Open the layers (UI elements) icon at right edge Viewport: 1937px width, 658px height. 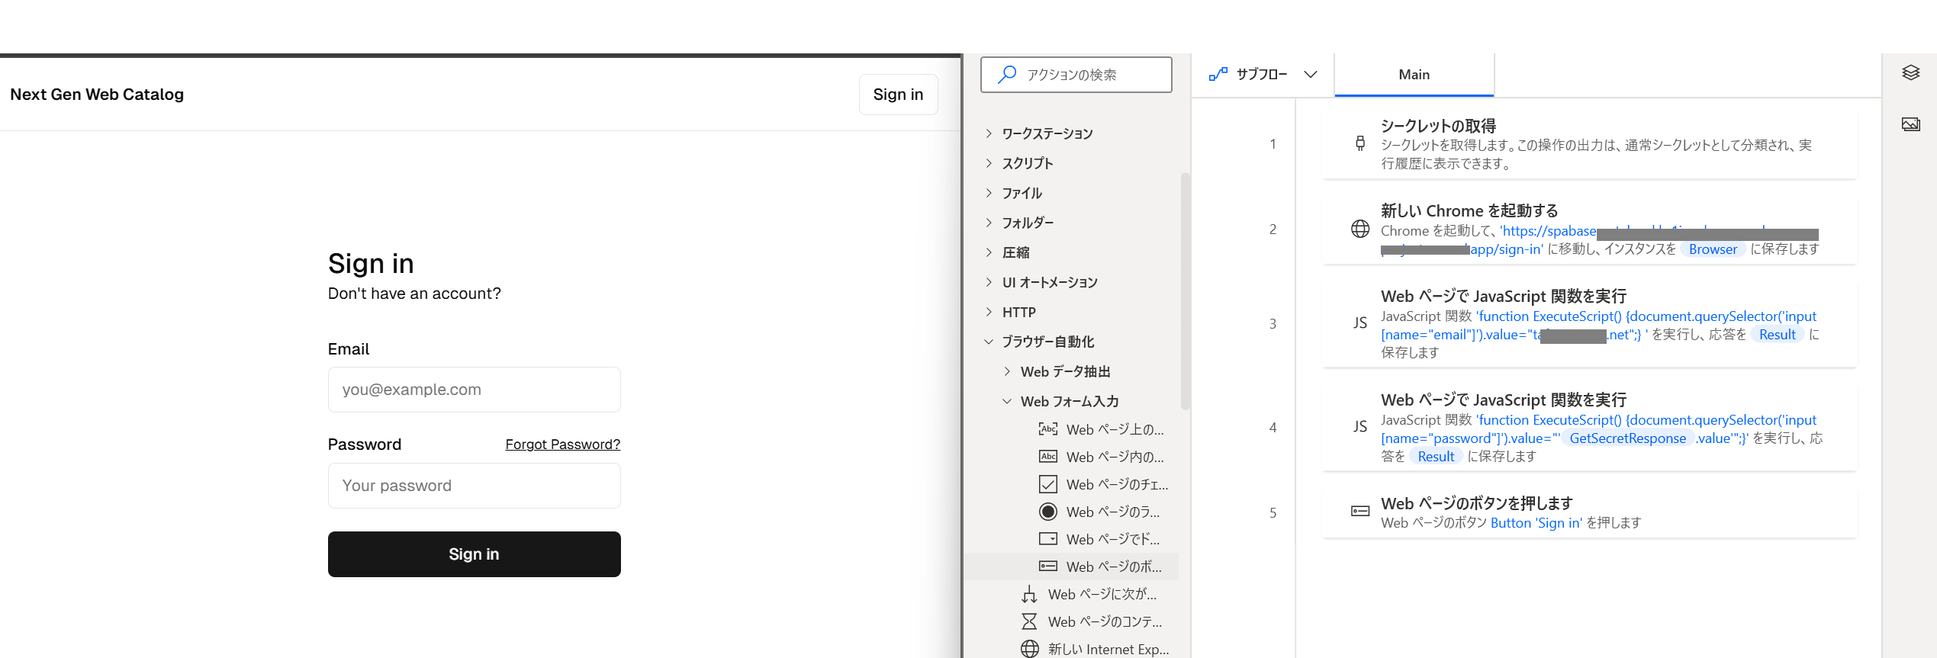(x=1910, y=72)
